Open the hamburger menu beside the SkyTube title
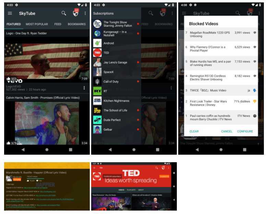 (10, 13)
